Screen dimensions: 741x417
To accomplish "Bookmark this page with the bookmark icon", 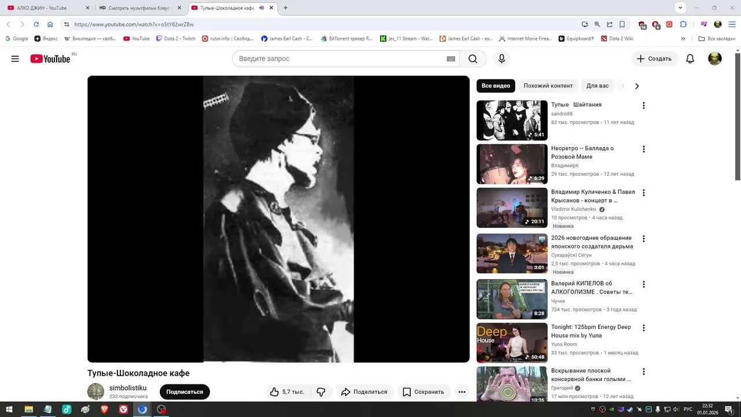I will [x=622, y=24].
